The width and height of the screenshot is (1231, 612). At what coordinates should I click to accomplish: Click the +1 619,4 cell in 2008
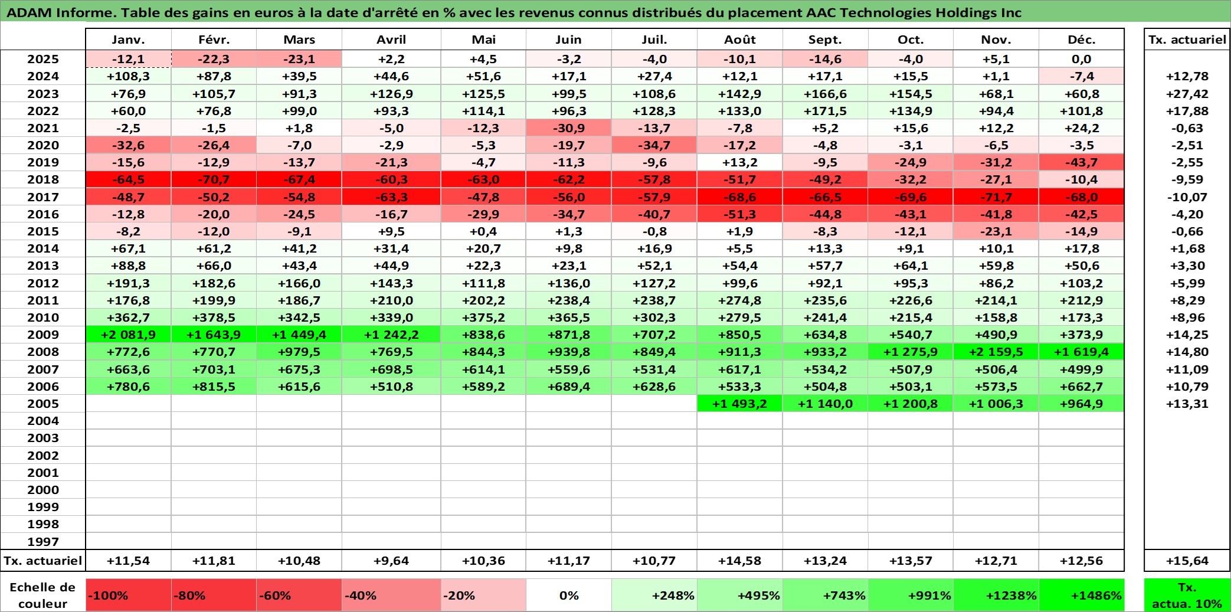point(1081,352)
